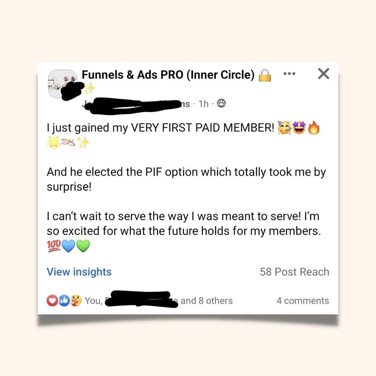Viewport: 376px width, 376px height.
Task: Click the party face emoji in the post
Action: click(x=284, y=128)
